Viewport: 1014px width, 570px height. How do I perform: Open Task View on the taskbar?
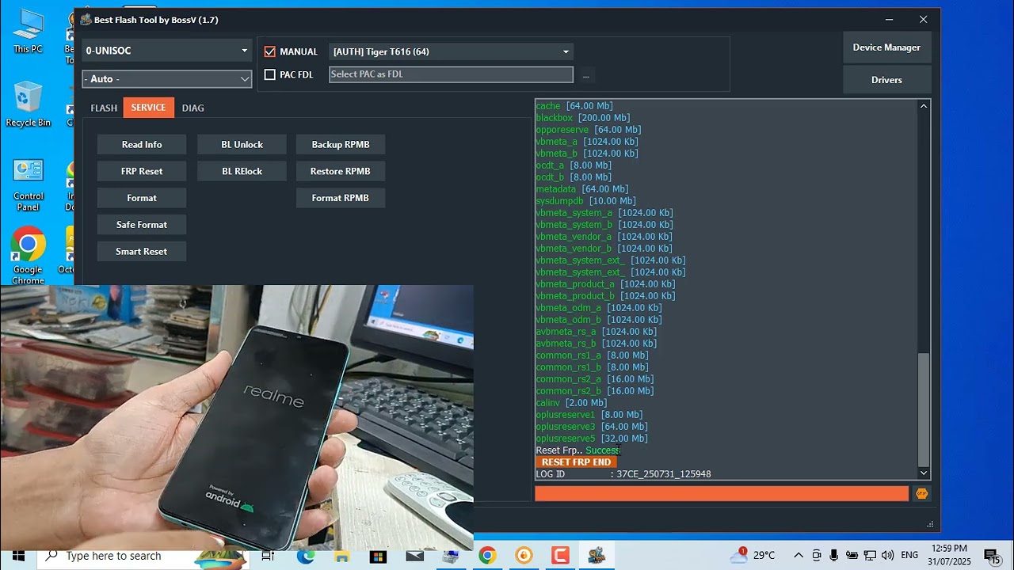(268, 556)
